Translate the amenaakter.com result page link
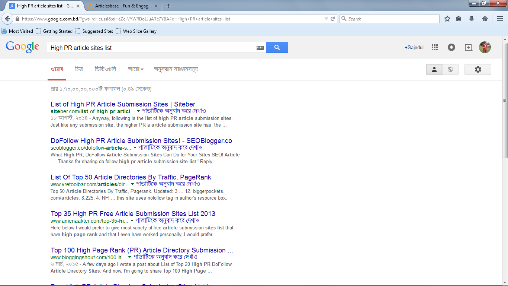The width and height of the screenshot is (508, 286). 167,220
